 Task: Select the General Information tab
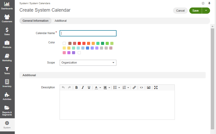pos(35,21)
